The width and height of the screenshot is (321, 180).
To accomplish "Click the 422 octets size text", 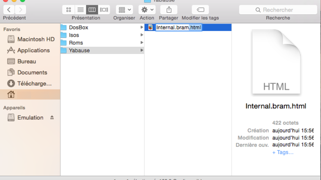I will [285, 123].
